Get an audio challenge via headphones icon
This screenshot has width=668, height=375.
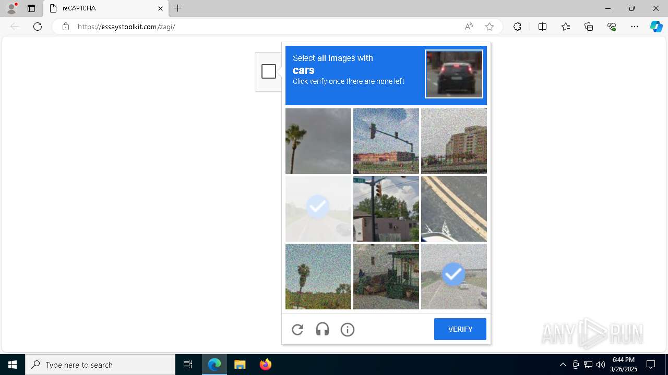point(323,329)
